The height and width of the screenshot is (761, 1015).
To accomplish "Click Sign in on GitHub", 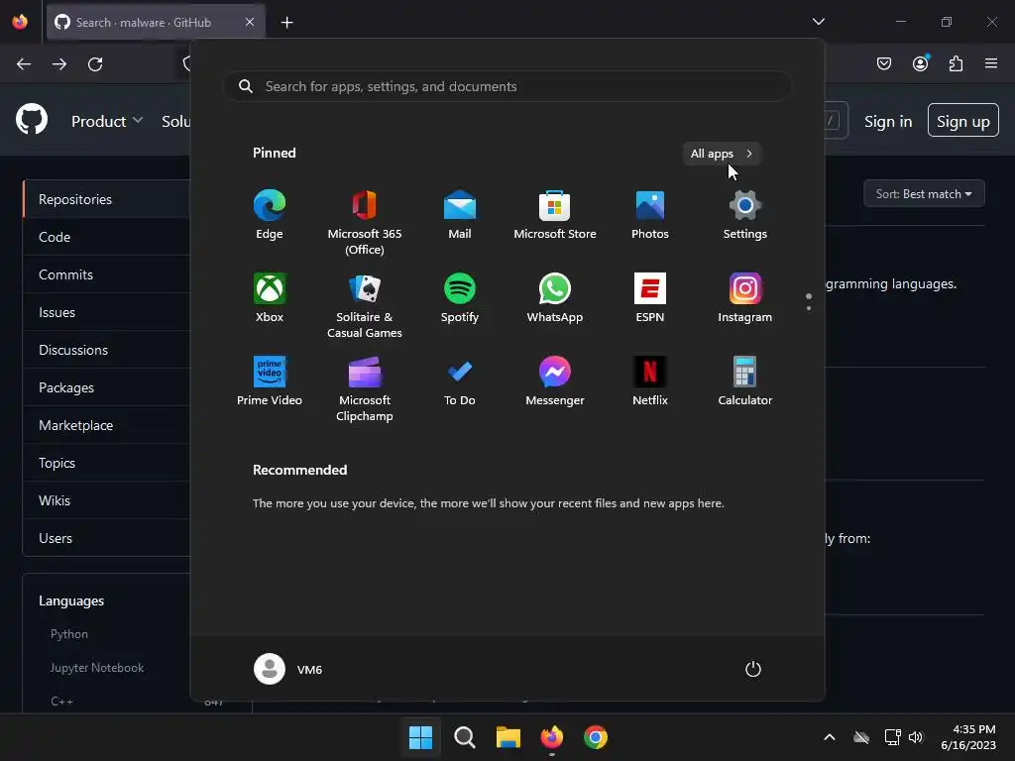I will pos(888,122).
